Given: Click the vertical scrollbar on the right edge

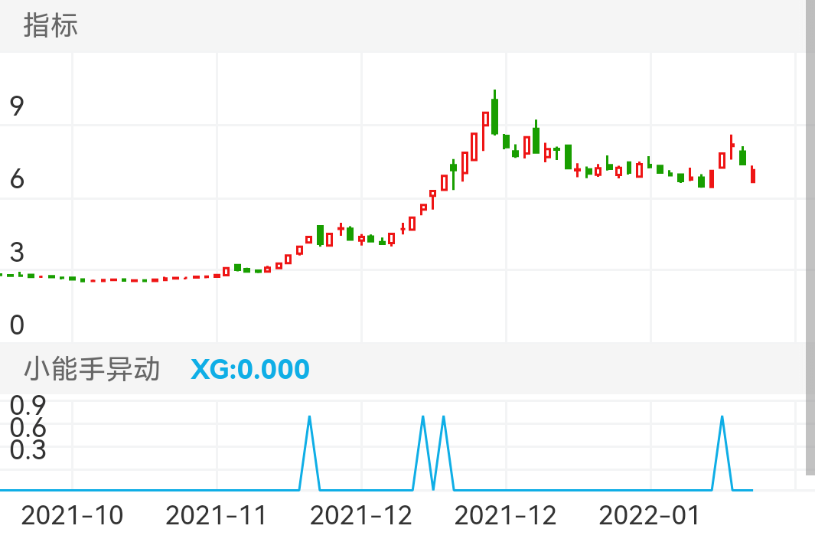Looking at the screenshot, I should [x=810, y=237].
